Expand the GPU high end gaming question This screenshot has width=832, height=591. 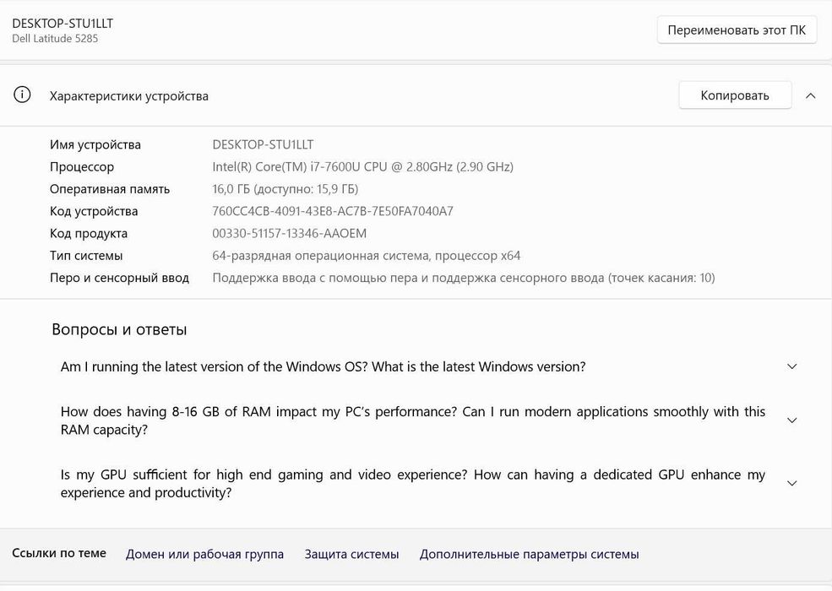pos(791,484)
